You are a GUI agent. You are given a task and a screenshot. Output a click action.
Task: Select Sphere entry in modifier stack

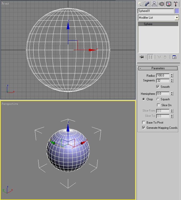(158, 24)
